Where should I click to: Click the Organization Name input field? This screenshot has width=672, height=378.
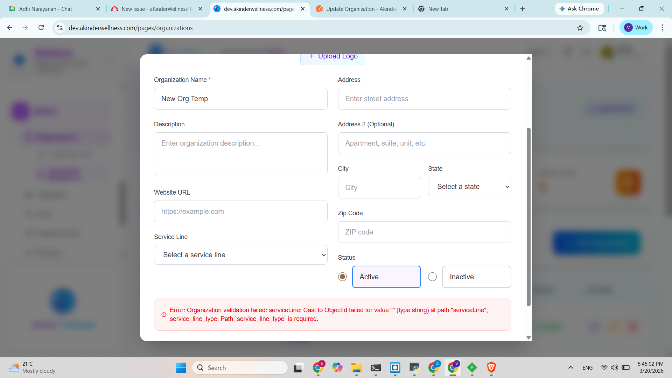240,99
